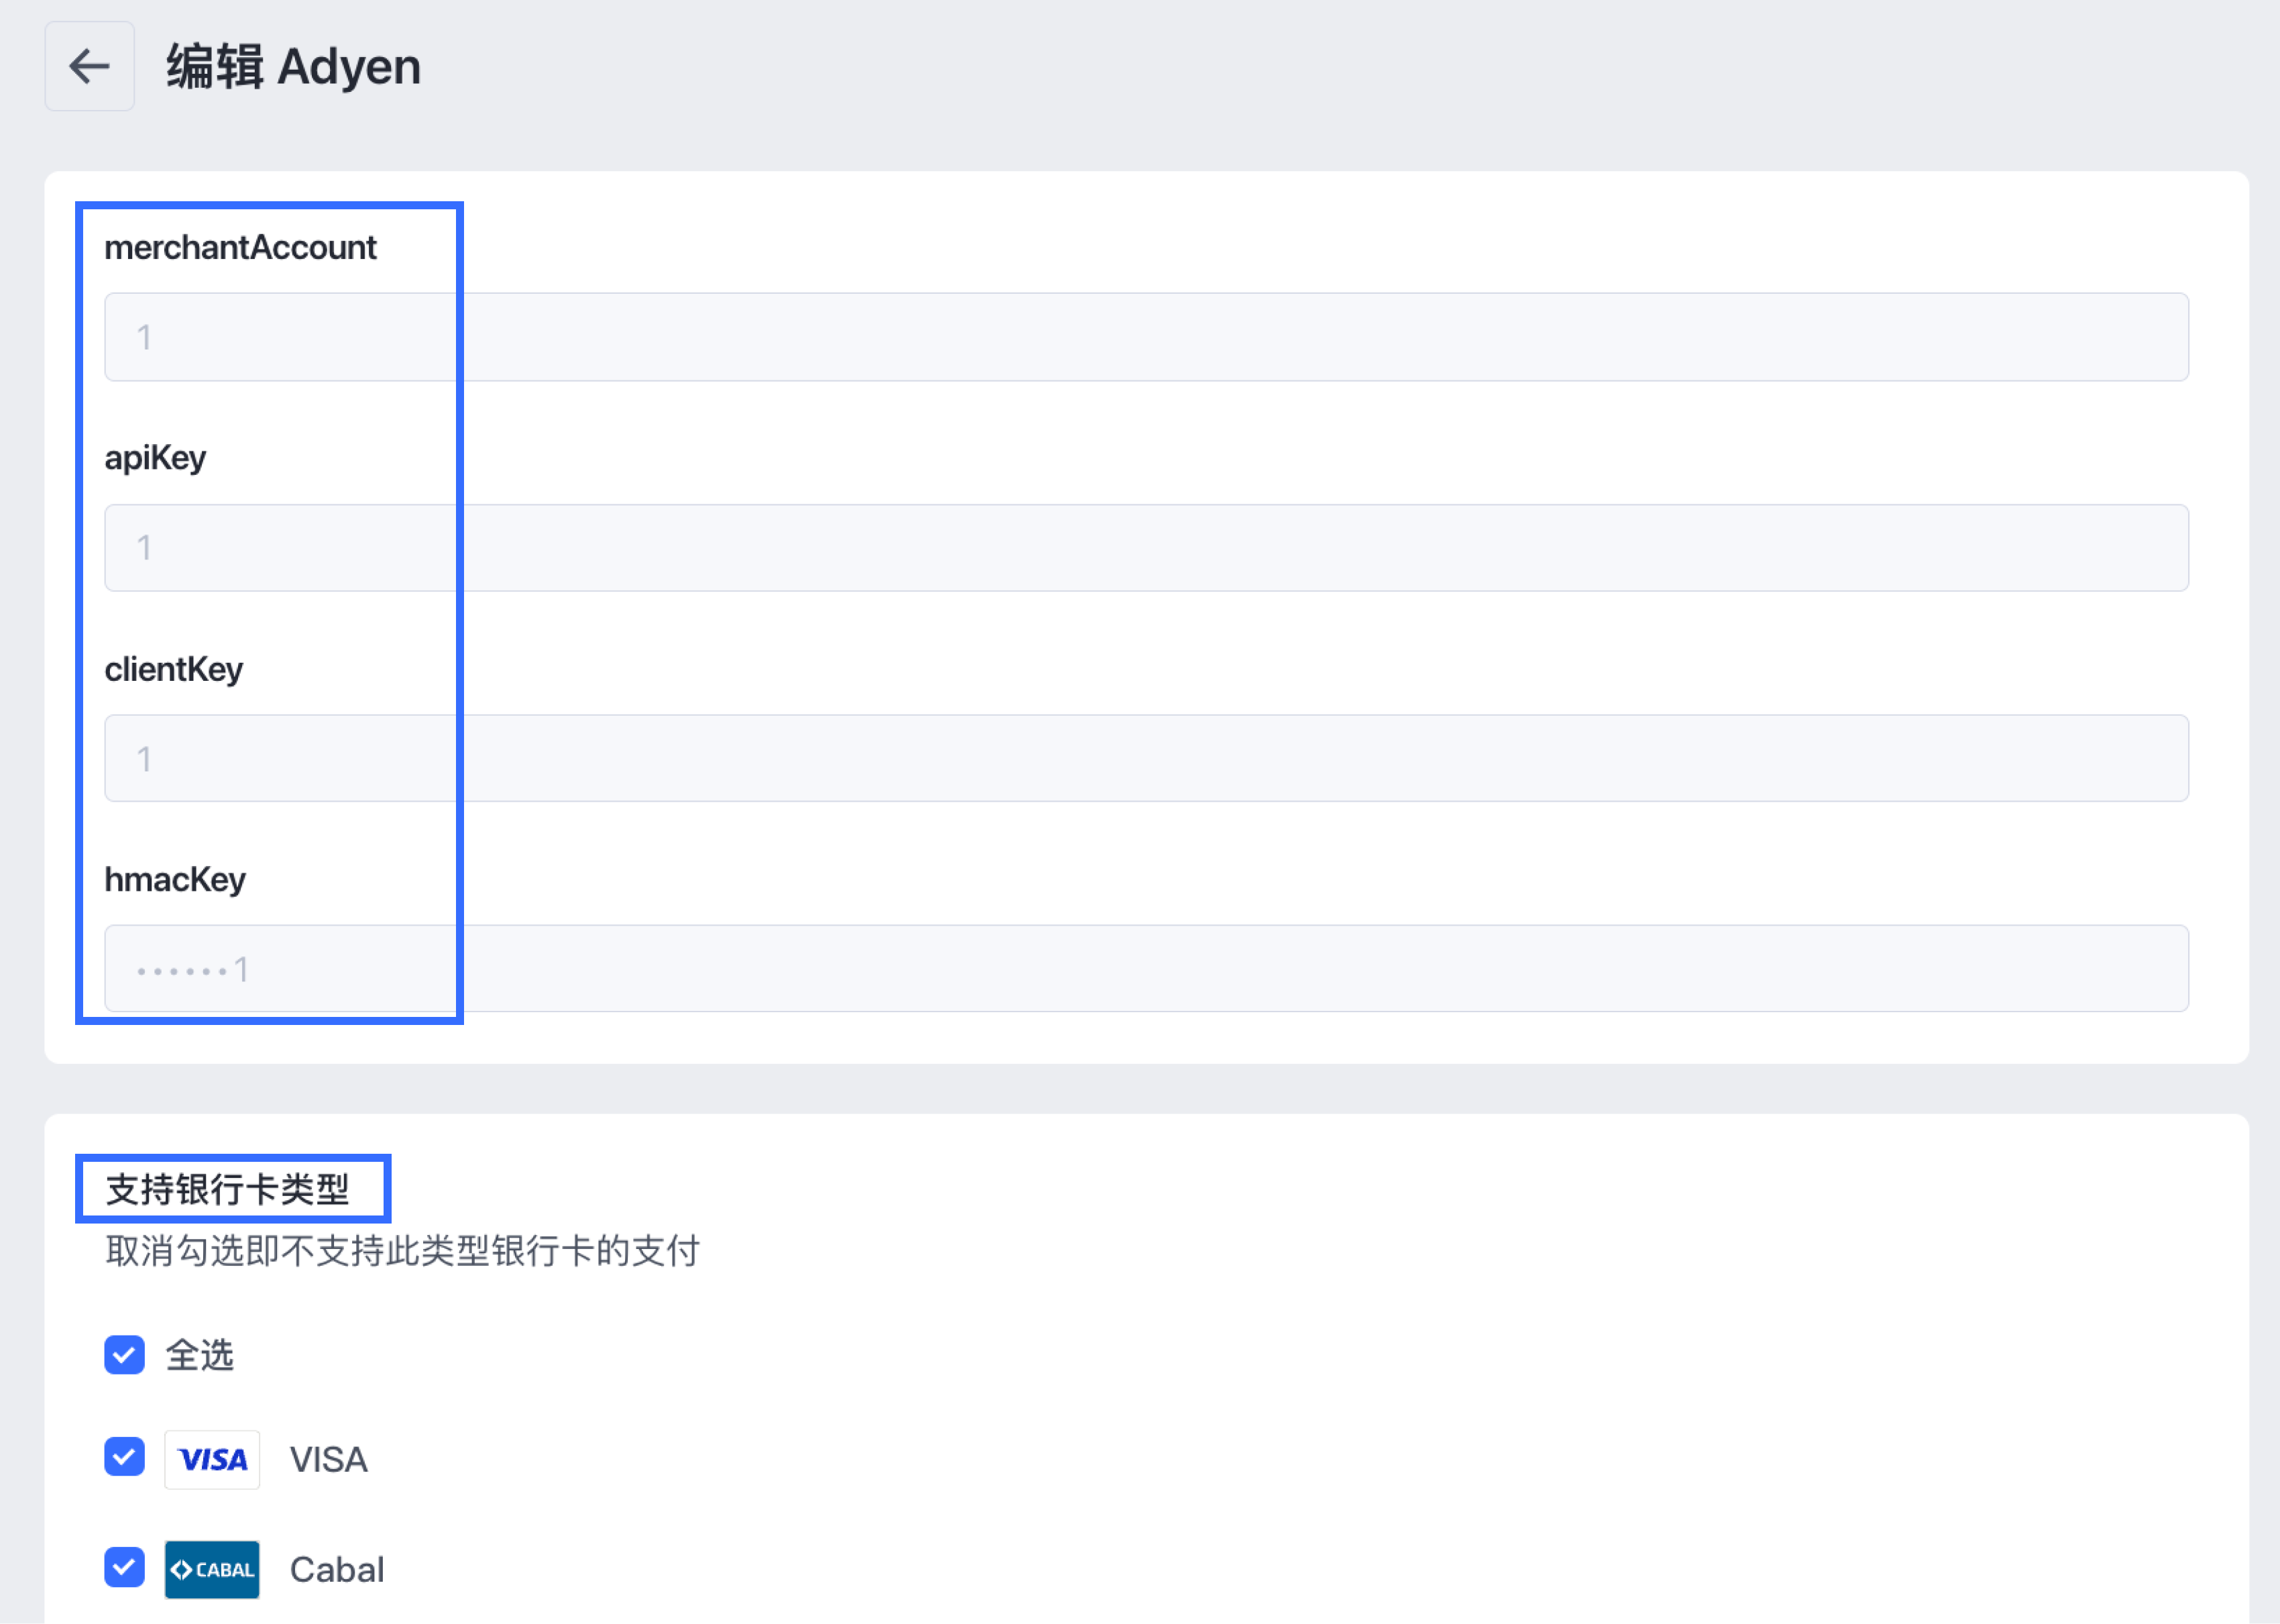This screenshot has width=2280, height=1624.
Task: Click the merchantAccount field label
Action: point(240,247)
